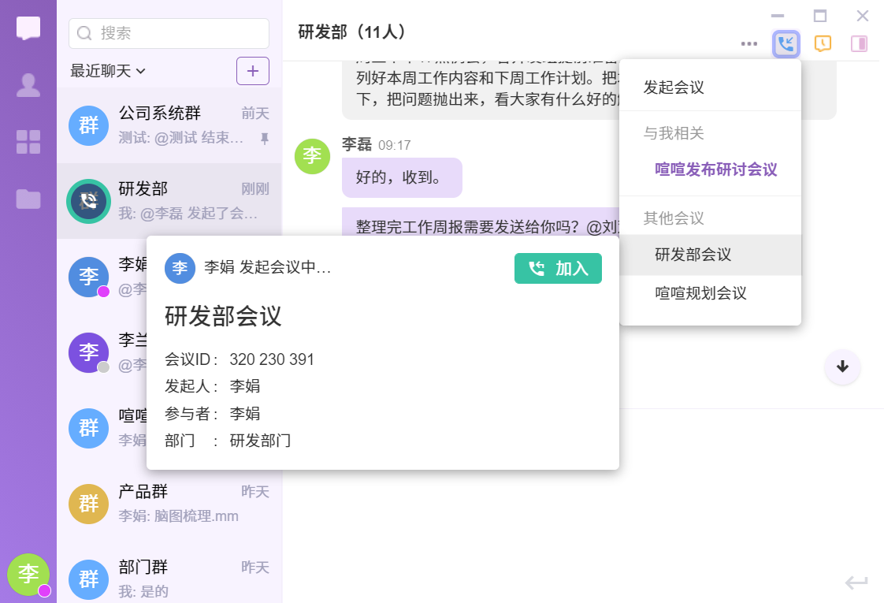Open the contacts sidebar icon
Screen dimensions: 884x603
point(28,85)
